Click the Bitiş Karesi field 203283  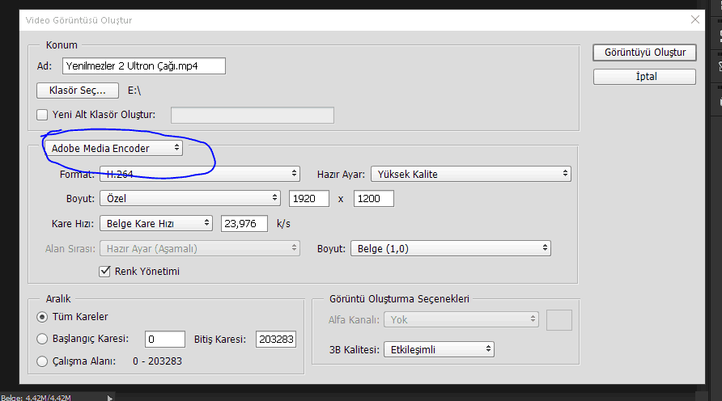pos(276,340)
